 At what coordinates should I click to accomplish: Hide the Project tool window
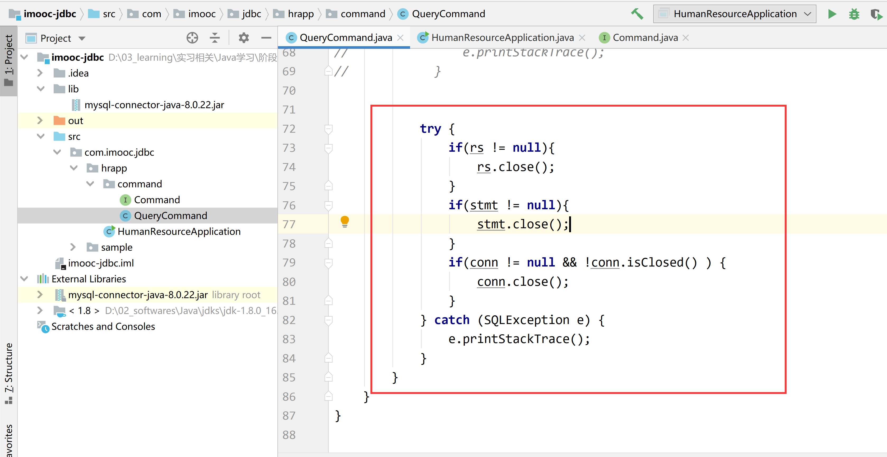point(266,38)
